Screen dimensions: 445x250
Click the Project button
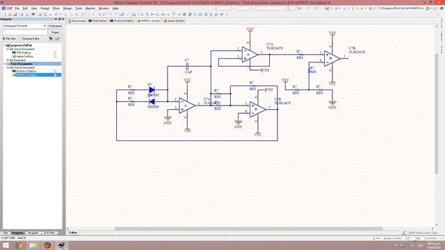[x=55, y=33]
